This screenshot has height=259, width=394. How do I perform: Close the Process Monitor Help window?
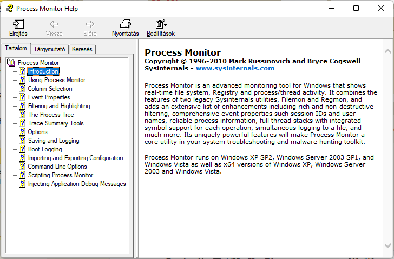[381, 8]
